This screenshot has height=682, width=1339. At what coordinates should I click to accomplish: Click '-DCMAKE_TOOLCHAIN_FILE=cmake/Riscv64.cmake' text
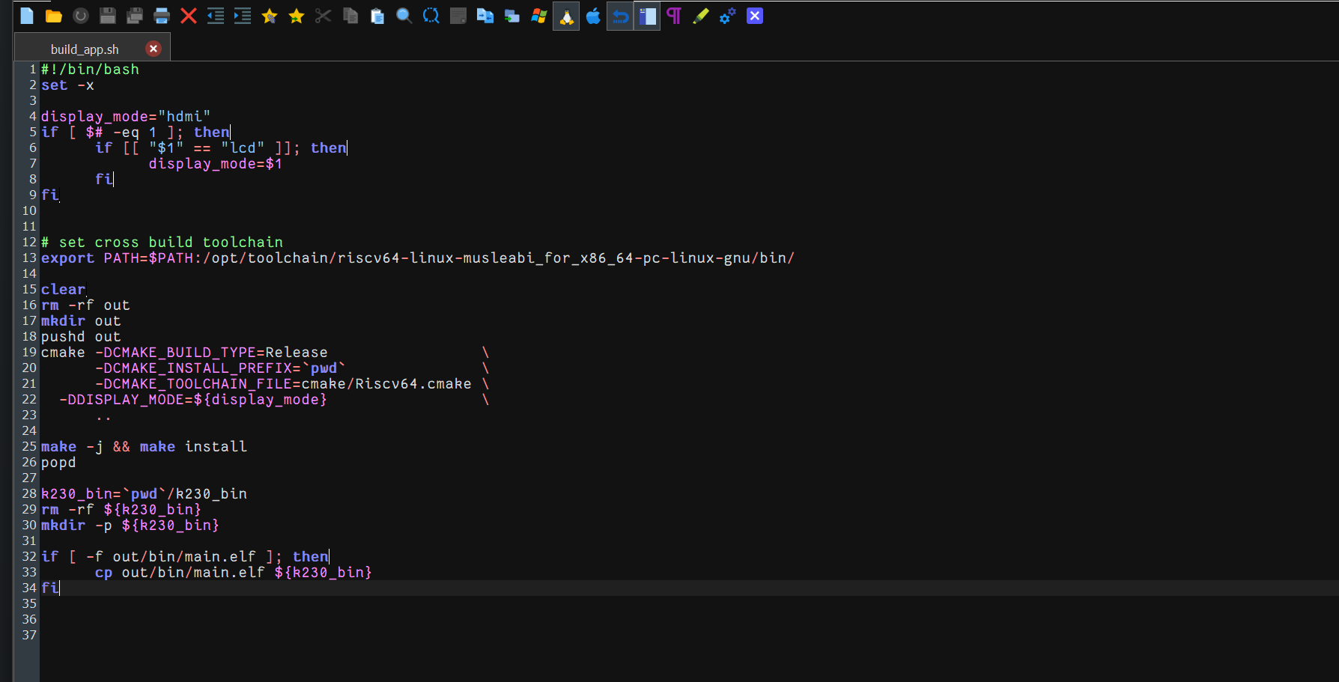283,383
